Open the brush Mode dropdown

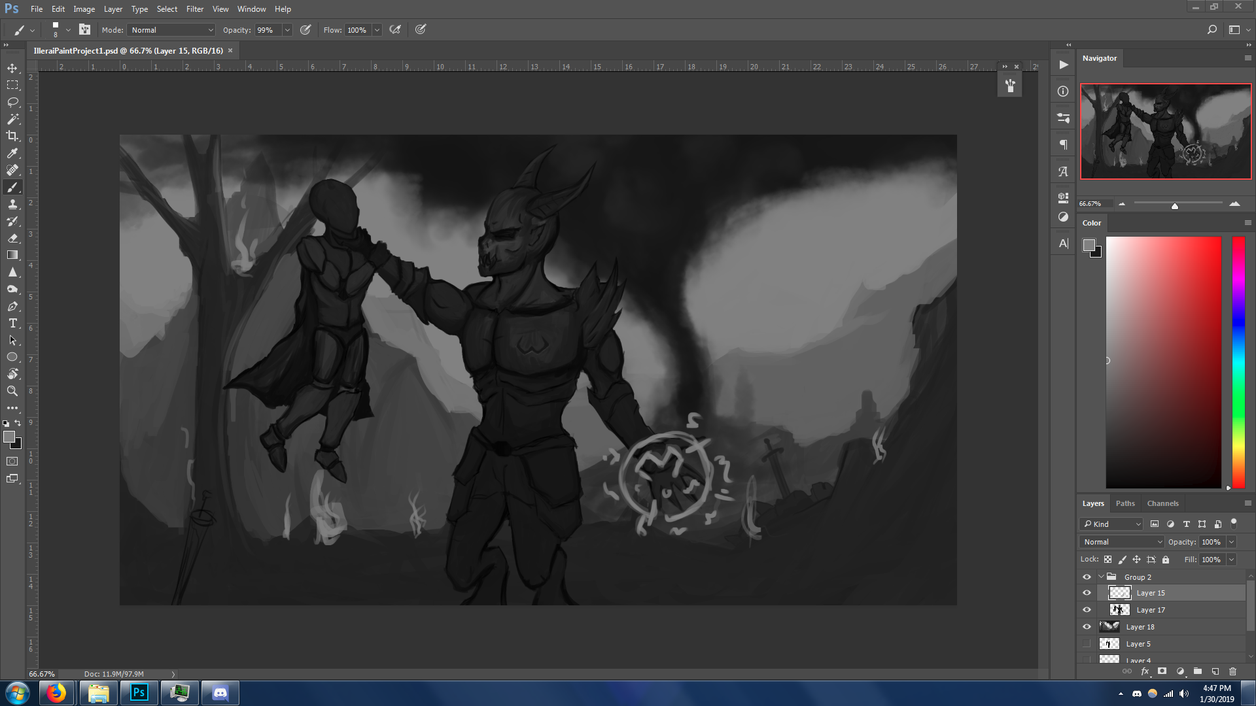click(x=171, y=30)
